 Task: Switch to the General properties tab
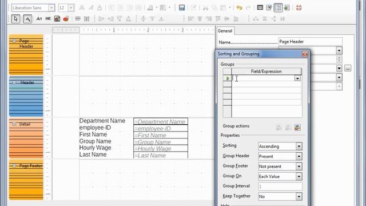coord(225,31)
